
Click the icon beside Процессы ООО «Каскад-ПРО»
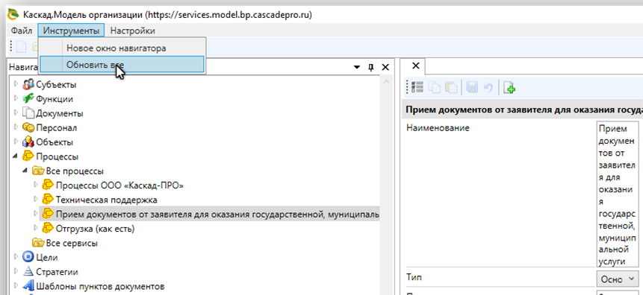(x=49, y=185)
